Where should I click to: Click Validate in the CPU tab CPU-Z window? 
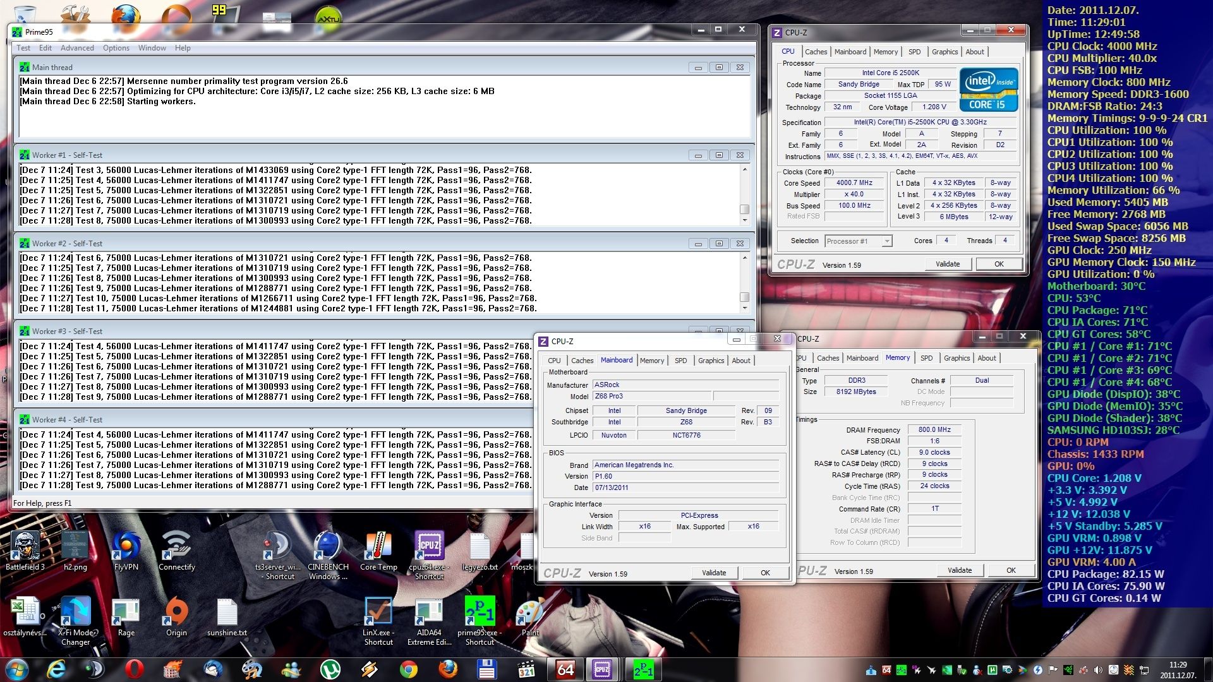947,264
